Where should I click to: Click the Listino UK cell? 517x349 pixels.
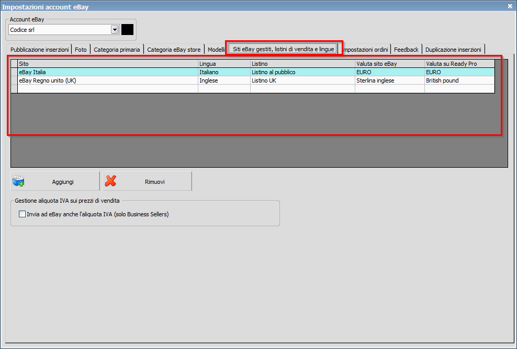click(x=302, y=80)
